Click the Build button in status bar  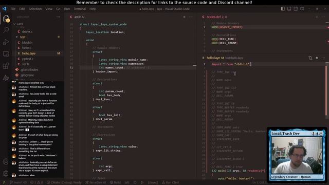[x=115, y=182]
